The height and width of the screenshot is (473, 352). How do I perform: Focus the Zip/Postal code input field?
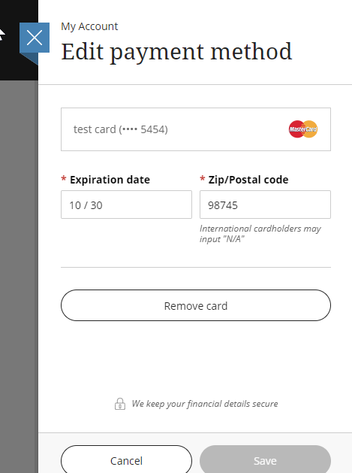[265, 205]
